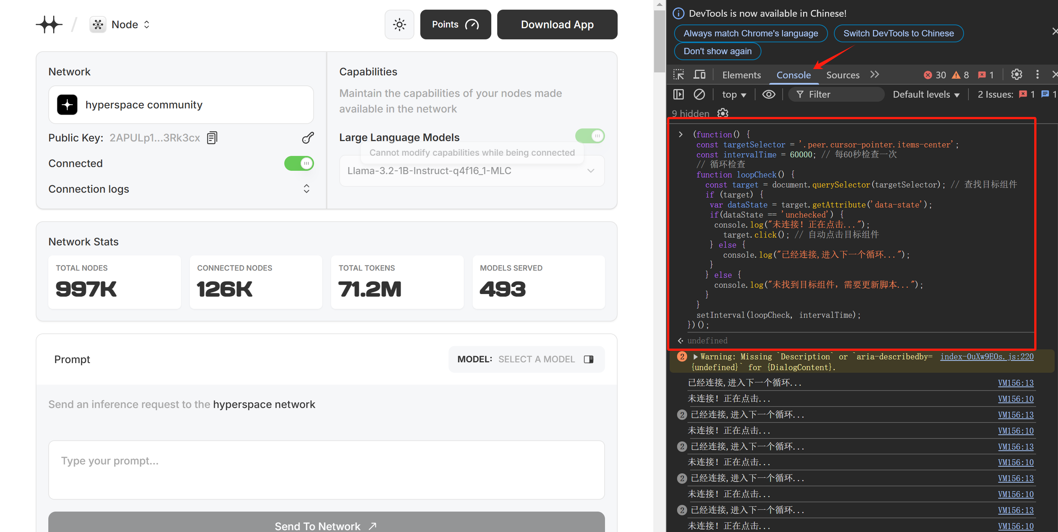Toggle the Large Language Models switch
This screenshot has height=532, width=1058.
(x=589, y=136)
